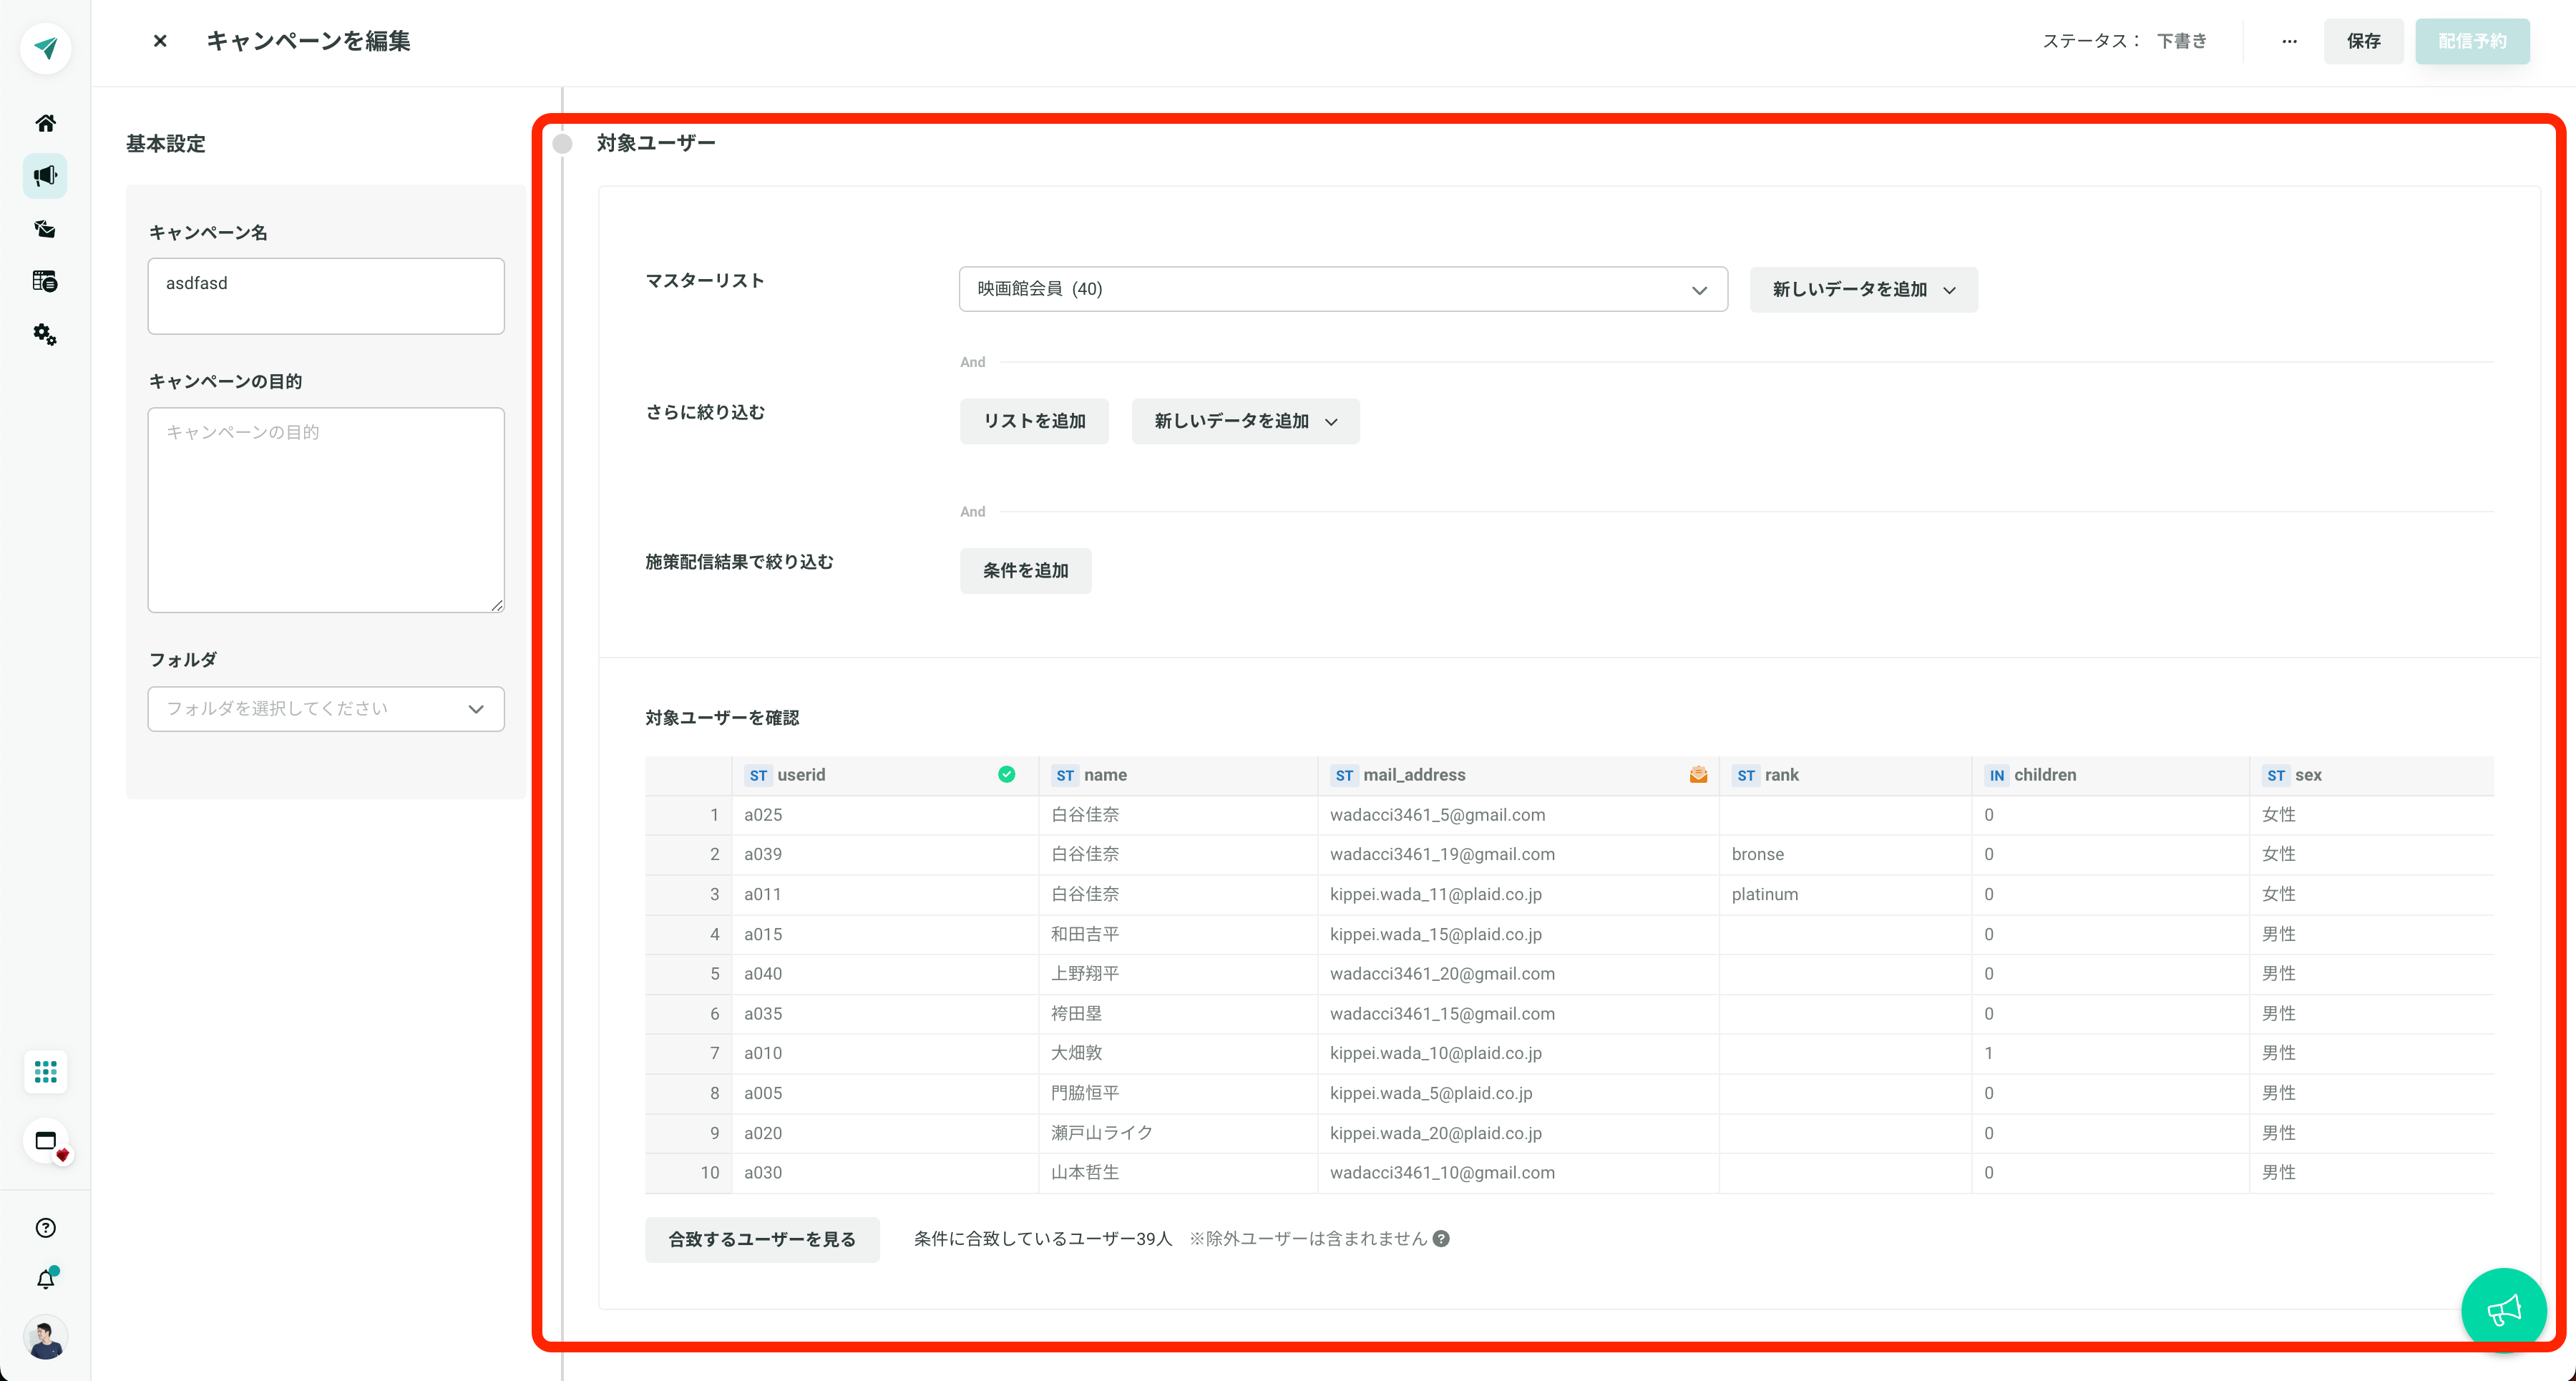Viewport: 2576px width, 1381px height.
Task: Open the notifications bell icon
Action: [46, 1279]
